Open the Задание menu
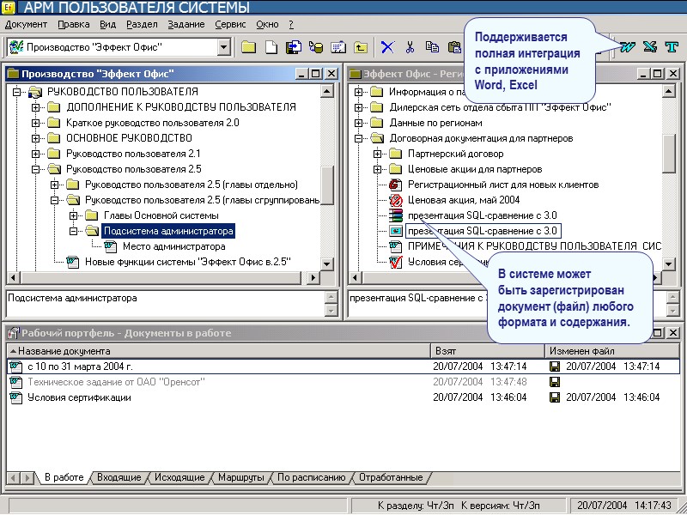The width and height of the screenshot is (687, 515). click(186, 25)
